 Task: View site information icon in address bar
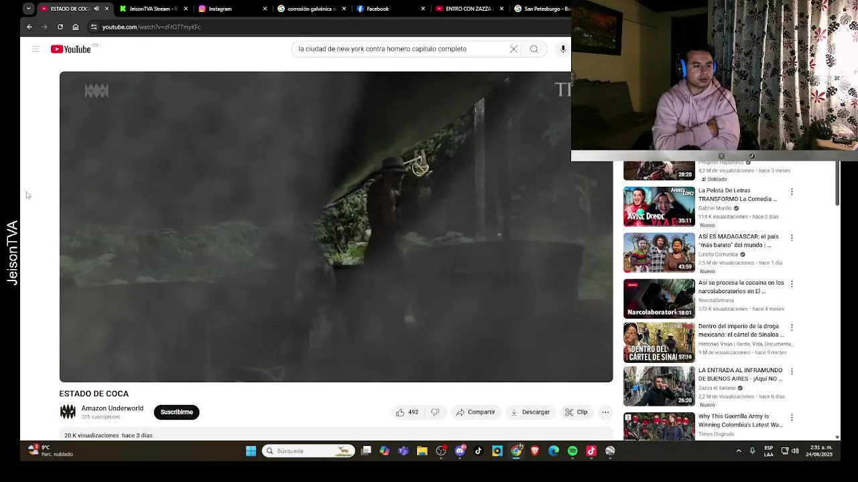point(94,27)
